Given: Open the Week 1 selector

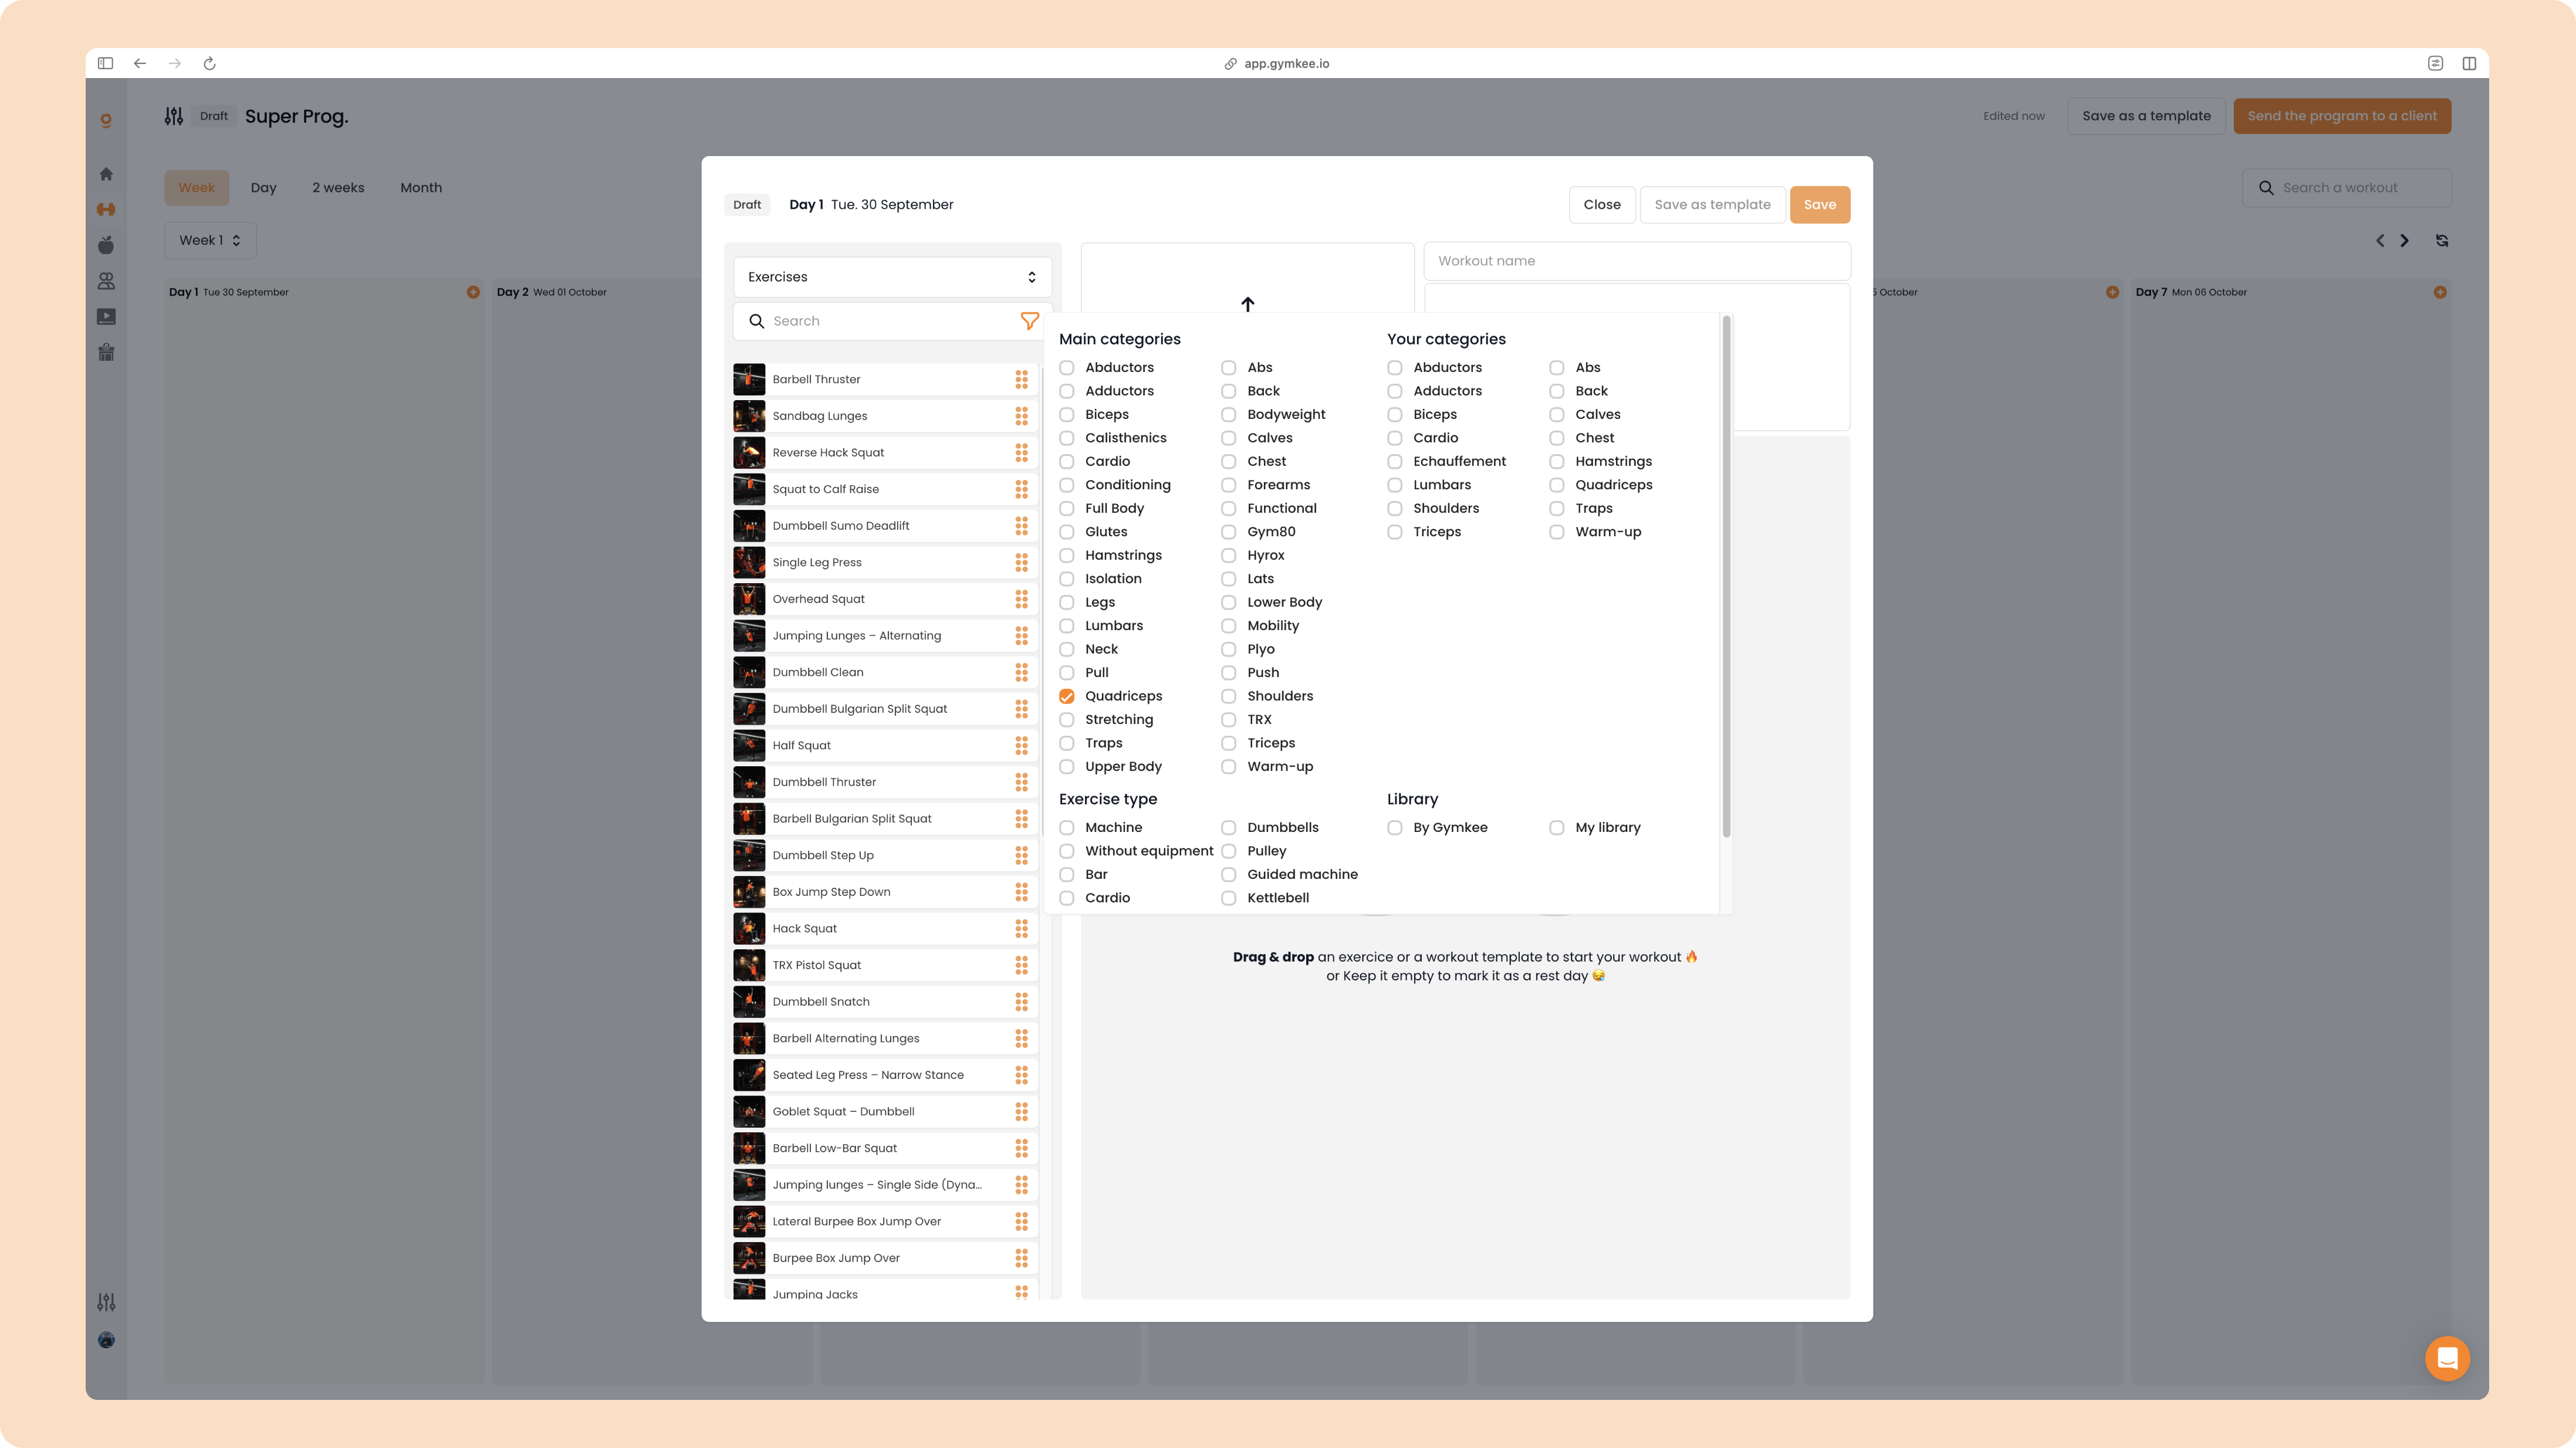Looking at the screenshot, I should pos(210,240).
